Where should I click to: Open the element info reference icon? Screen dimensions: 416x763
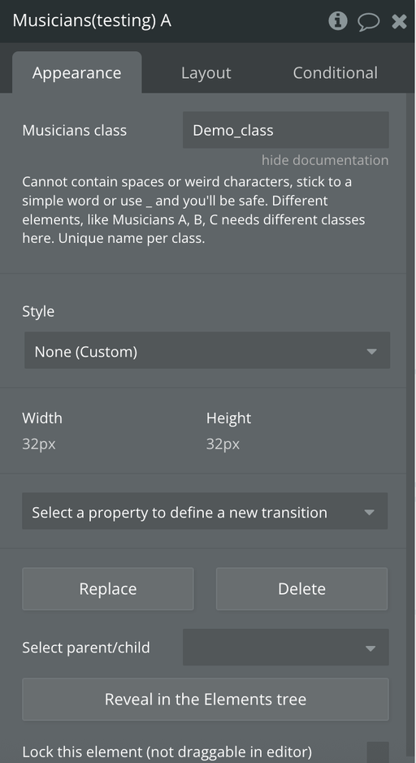click(x=338, y=21)
